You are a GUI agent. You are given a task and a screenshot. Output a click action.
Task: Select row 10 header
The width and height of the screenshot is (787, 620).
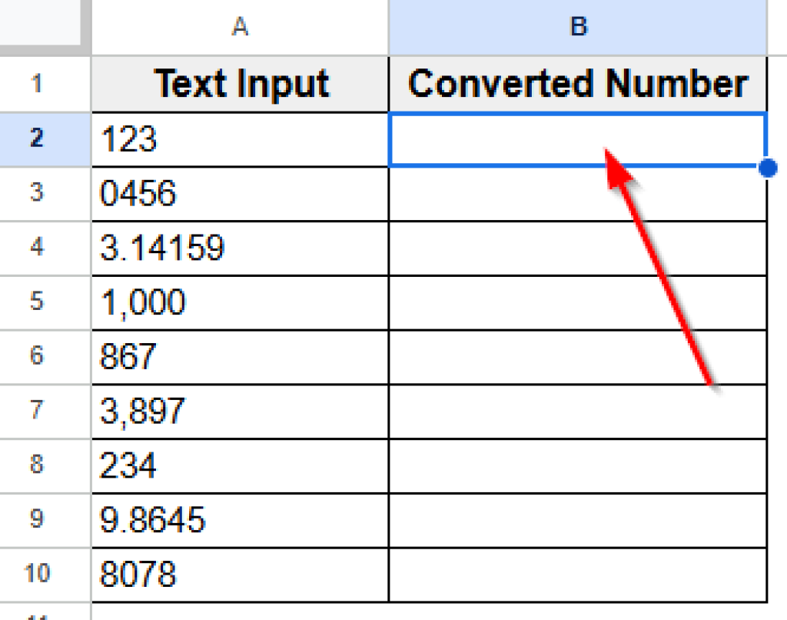[x=45, y=574]
